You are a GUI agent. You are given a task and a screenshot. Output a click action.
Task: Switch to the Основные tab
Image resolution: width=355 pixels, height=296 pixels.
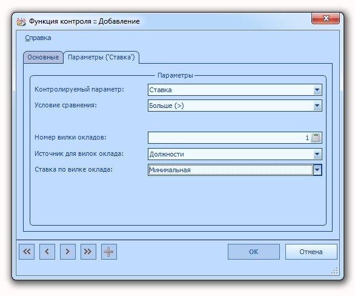click(x=43, y=57)
